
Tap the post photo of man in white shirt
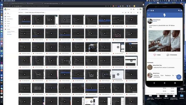tap(164, 41)
